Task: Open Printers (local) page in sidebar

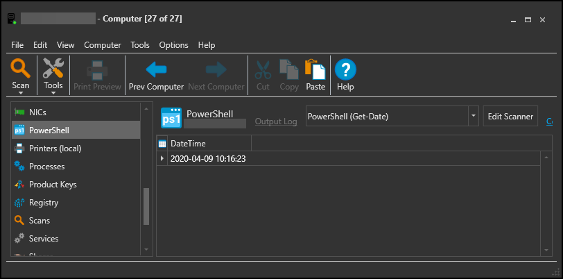Action: (x=53, y=148)
